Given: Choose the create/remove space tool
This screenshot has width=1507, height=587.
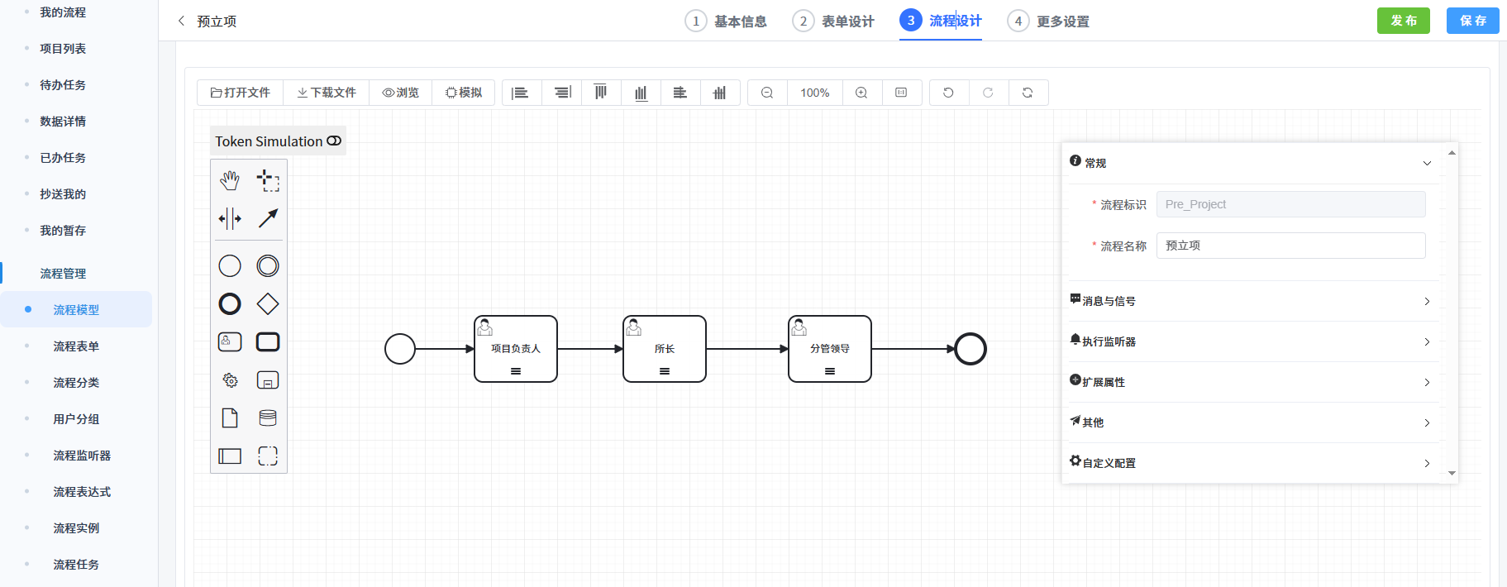Looking at the screenshot, I should coord(230,218).
